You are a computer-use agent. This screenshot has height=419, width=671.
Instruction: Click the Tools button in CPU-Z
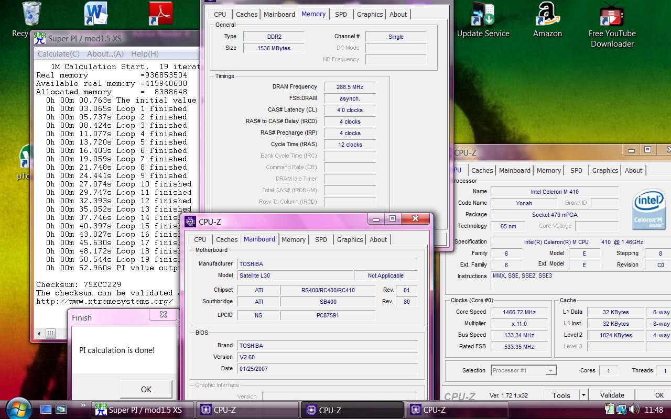(561, 395)
